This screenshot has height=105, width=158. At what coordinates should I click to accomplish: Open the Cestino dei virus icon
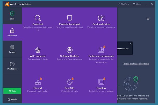click(101, 18)
